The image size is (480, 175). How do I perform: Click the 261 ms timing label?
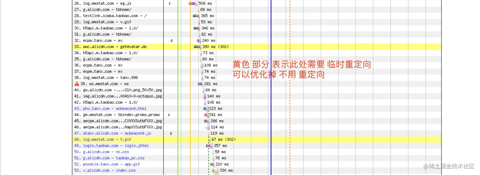click(211, 84)
